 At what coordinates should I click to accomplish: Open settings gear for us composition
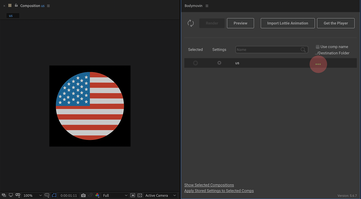pos(219,63)
